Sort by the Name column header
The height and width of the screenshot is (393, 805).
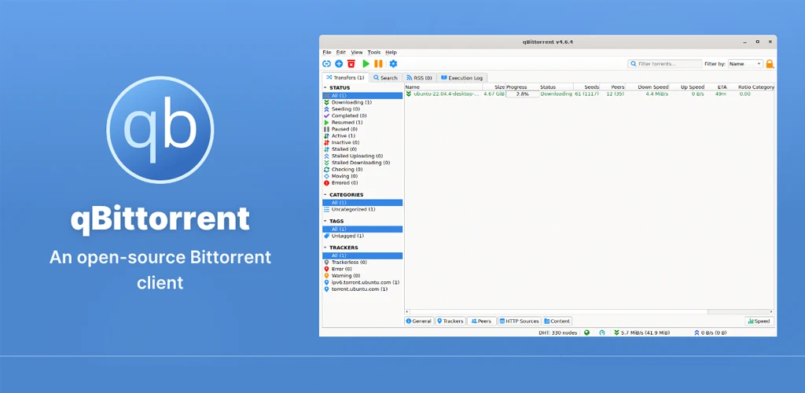point(443,87)
